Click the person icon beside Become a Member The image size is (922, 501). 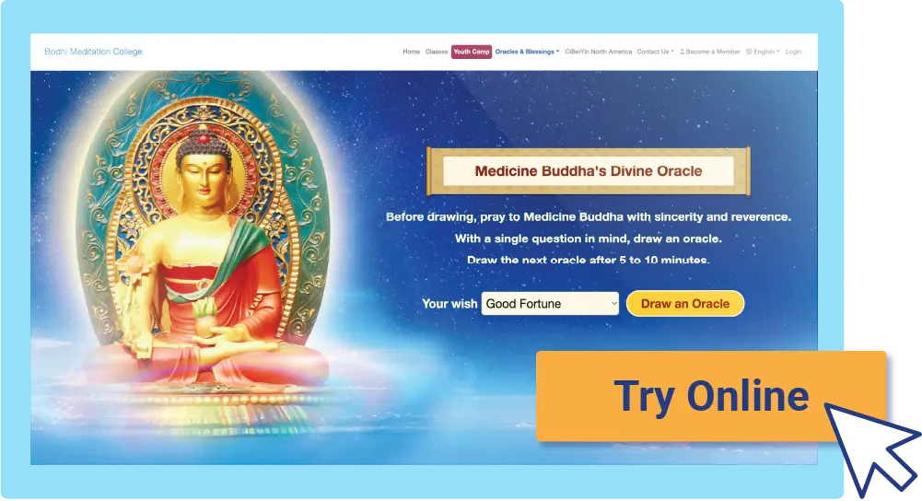point(683,52)
